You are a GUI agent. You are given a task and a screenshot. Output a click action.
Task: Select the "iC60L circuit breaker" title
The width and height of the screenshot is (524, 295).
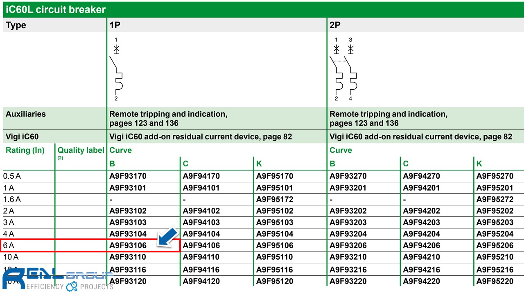click(56, 9)
